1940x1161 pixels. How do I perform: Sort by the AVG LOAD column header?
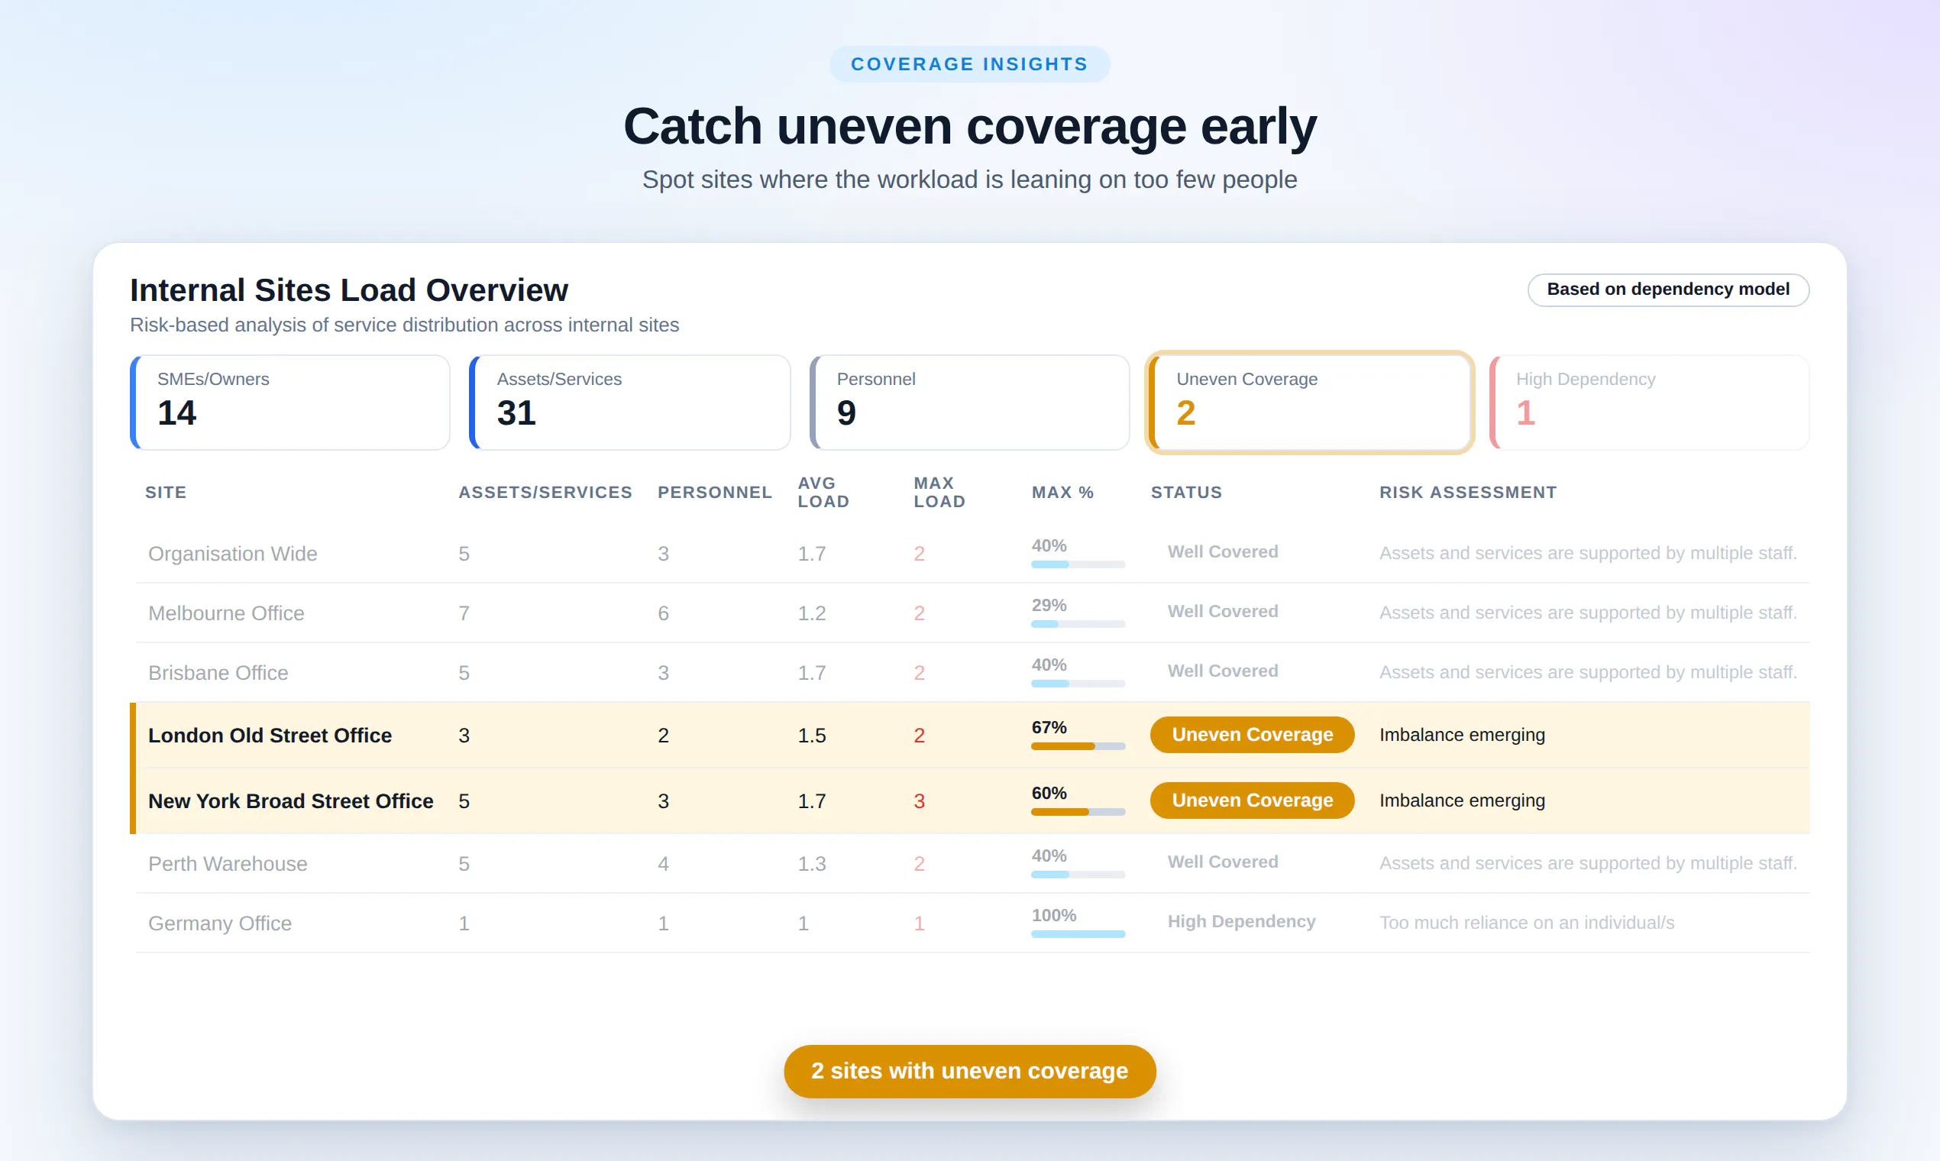pos(823,492)
